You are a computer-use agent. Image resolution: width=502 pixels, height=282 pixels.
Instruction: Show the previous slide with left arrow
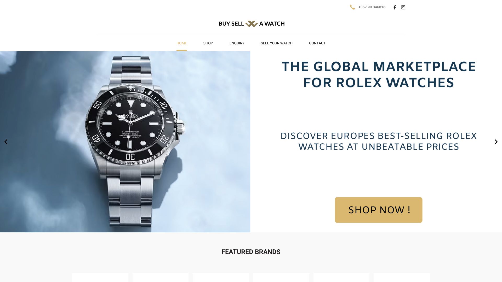pyautogui.click(x=6, y=142)
